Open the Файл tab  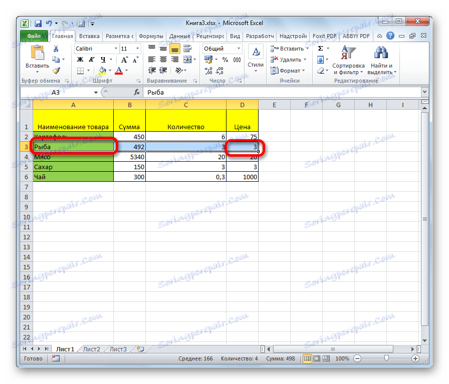[x=34, y=36]
